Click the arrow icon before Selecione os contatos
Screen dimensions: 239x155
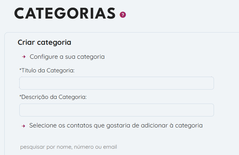(x=24, y=126)
